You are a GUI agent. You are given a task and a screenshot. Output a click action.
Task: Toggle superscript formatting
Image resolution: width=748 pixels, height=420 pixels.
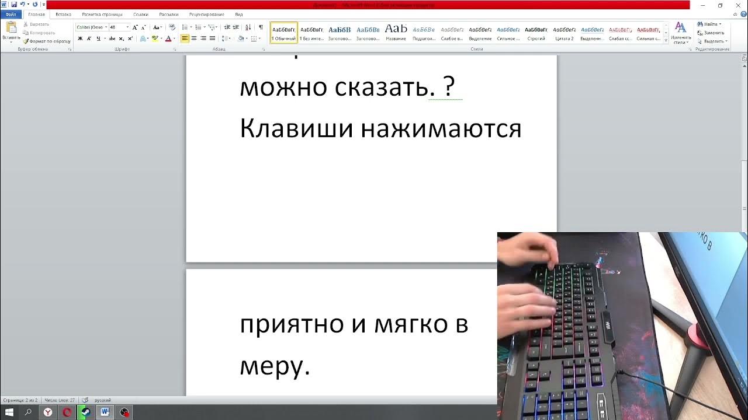tap(130, 38)
